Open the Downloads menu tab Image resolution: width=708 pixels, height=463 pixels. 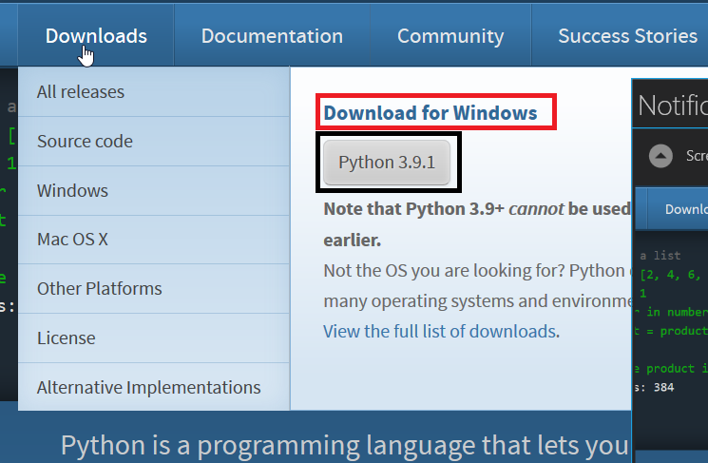[x=96, y=36]
